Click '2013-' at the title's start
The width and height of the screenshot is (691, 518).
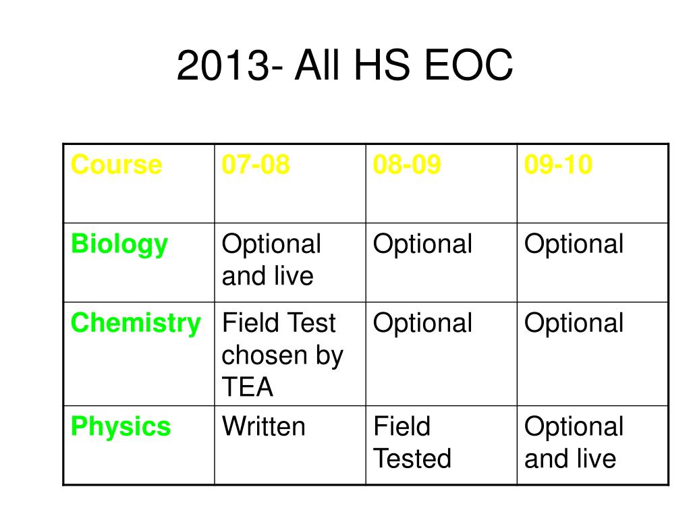click(x=229, y=65)
